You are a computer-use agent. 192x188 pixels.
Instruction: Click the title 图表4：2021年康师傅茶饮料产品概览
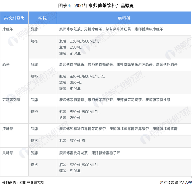point(96,6)
